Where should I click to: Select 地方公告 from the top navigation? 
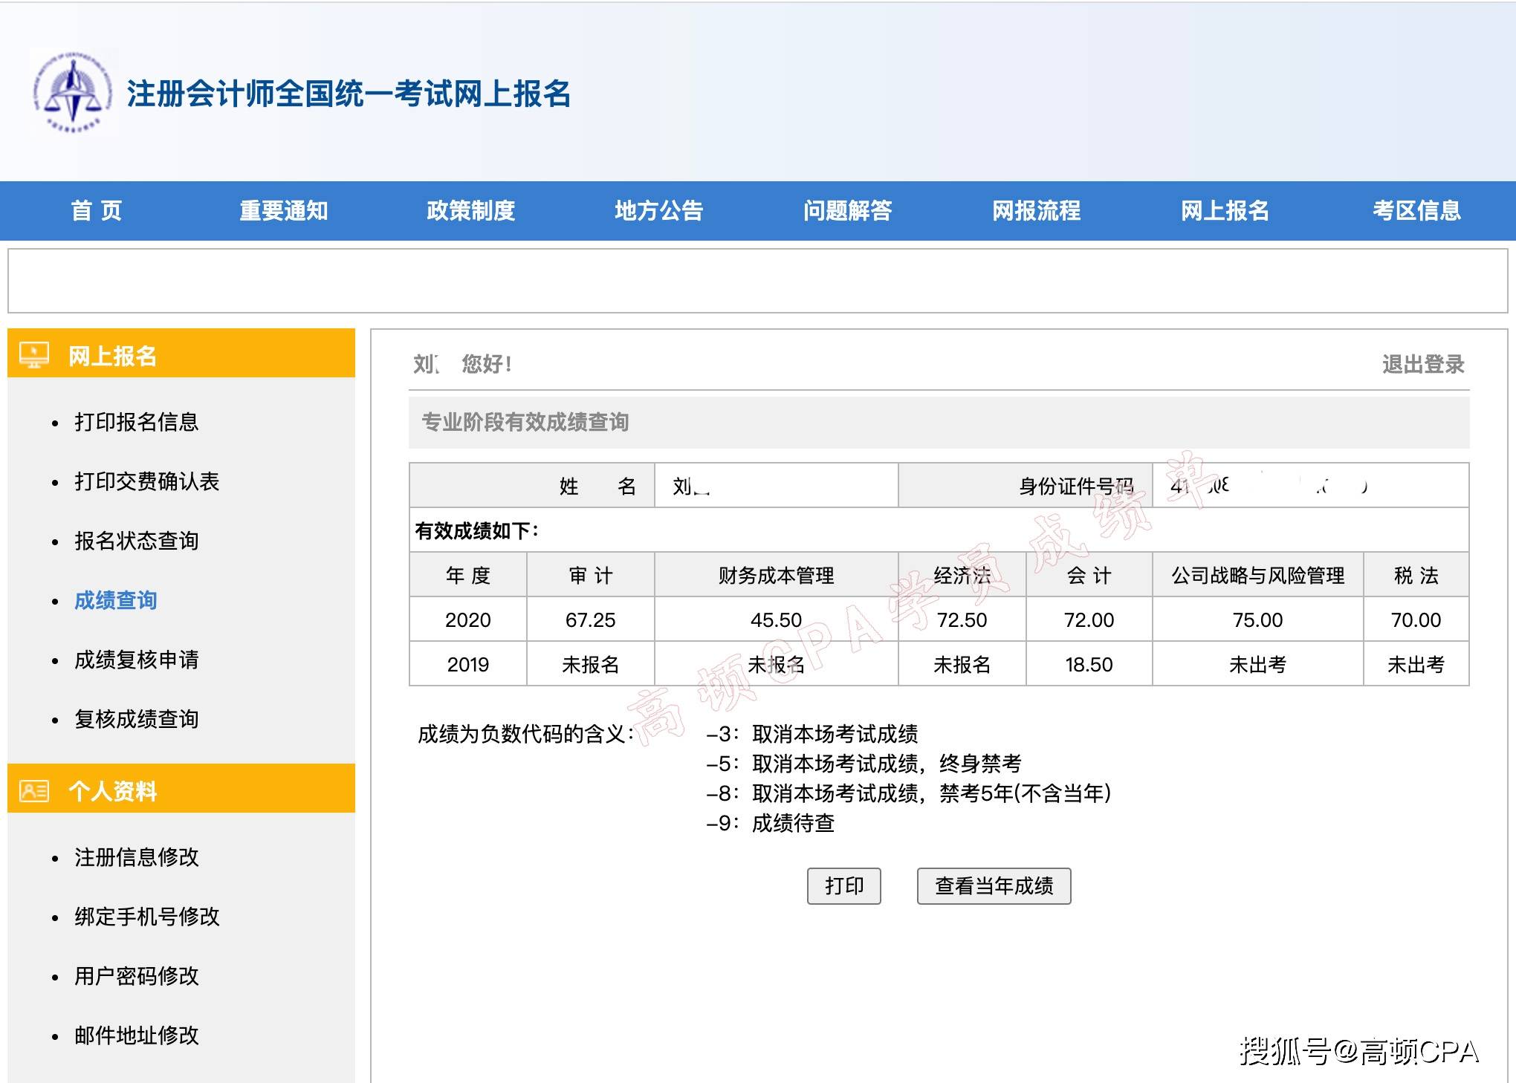pyautogui.click(x=661, y=210)
